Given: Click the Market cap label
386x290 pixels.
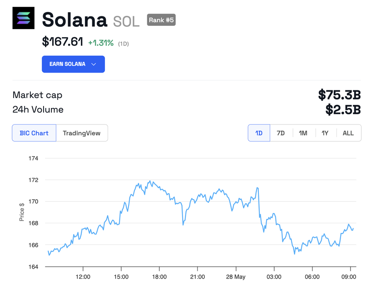Looking at the screenshot, I should [x=37, y=95].
